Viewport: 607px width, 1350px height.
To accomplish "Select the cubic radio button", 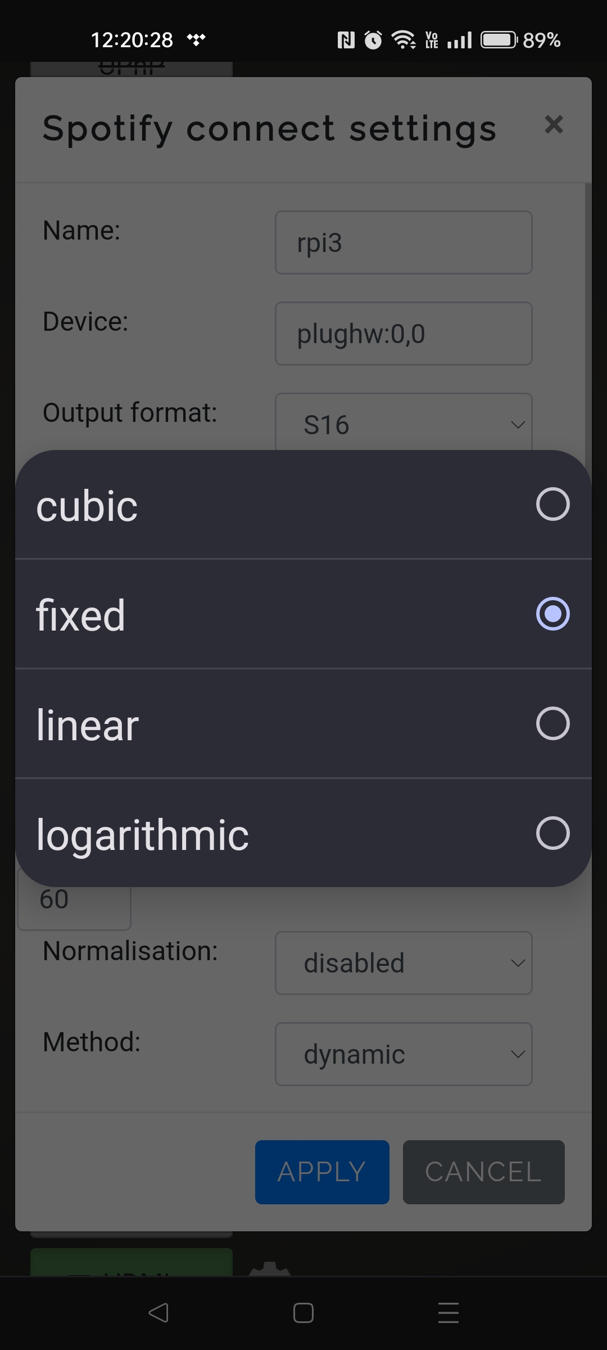I will tap(552, 504).
